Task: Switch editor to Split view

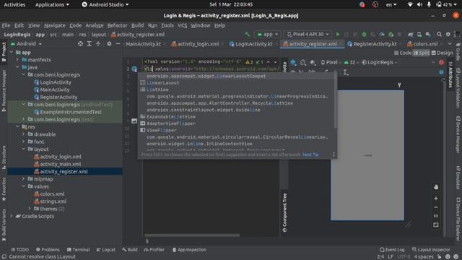Action: click(x=422, y=53)
